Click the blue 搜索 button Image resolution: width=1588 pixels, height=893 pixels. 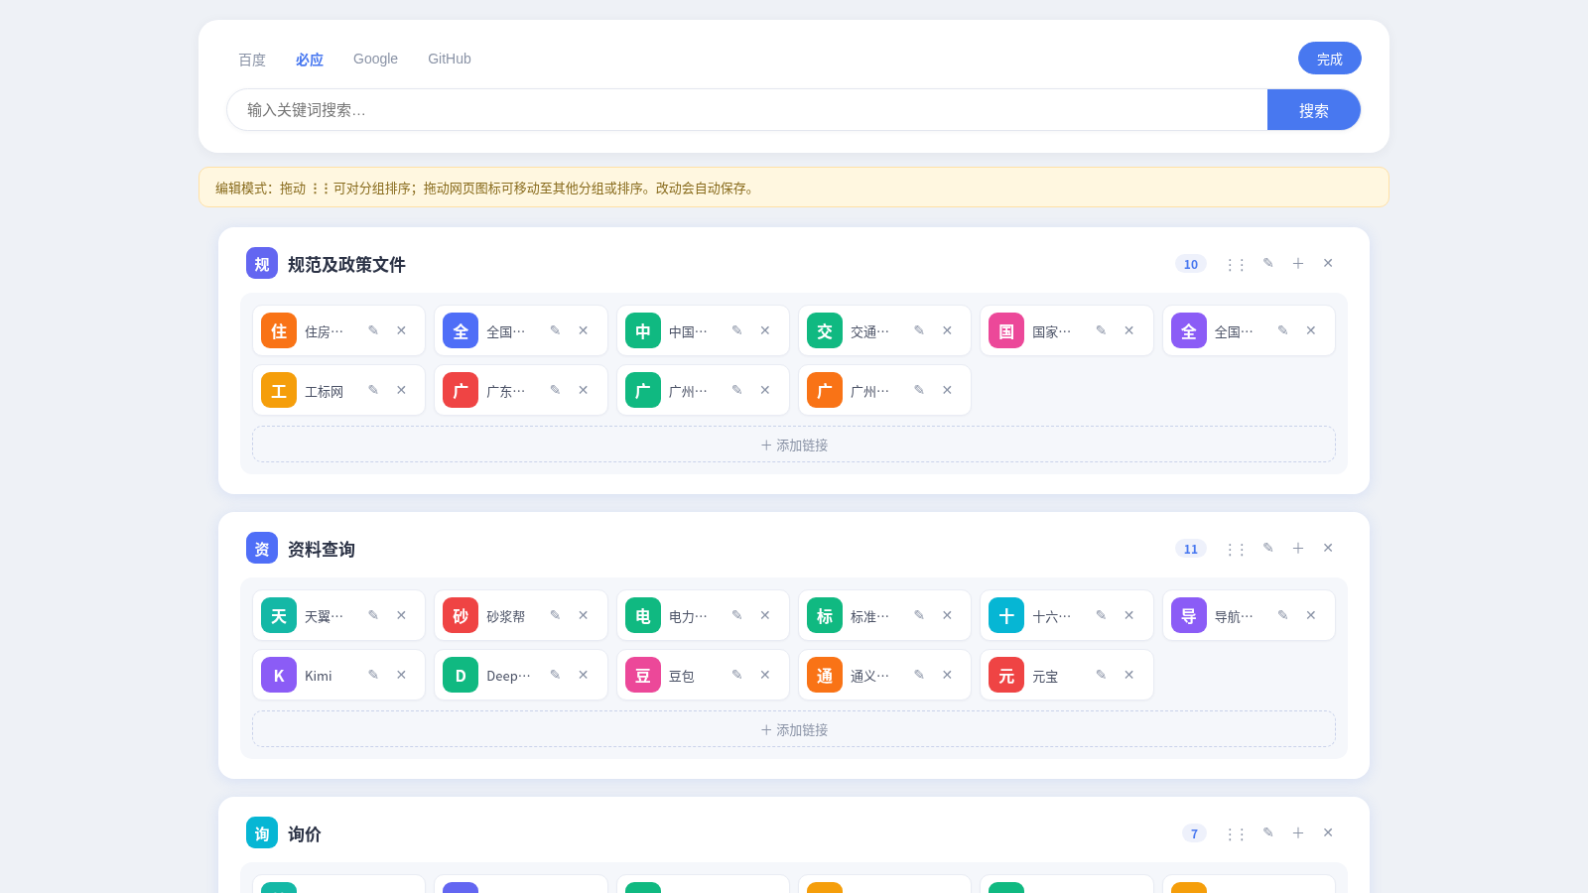pos(1314,110)
